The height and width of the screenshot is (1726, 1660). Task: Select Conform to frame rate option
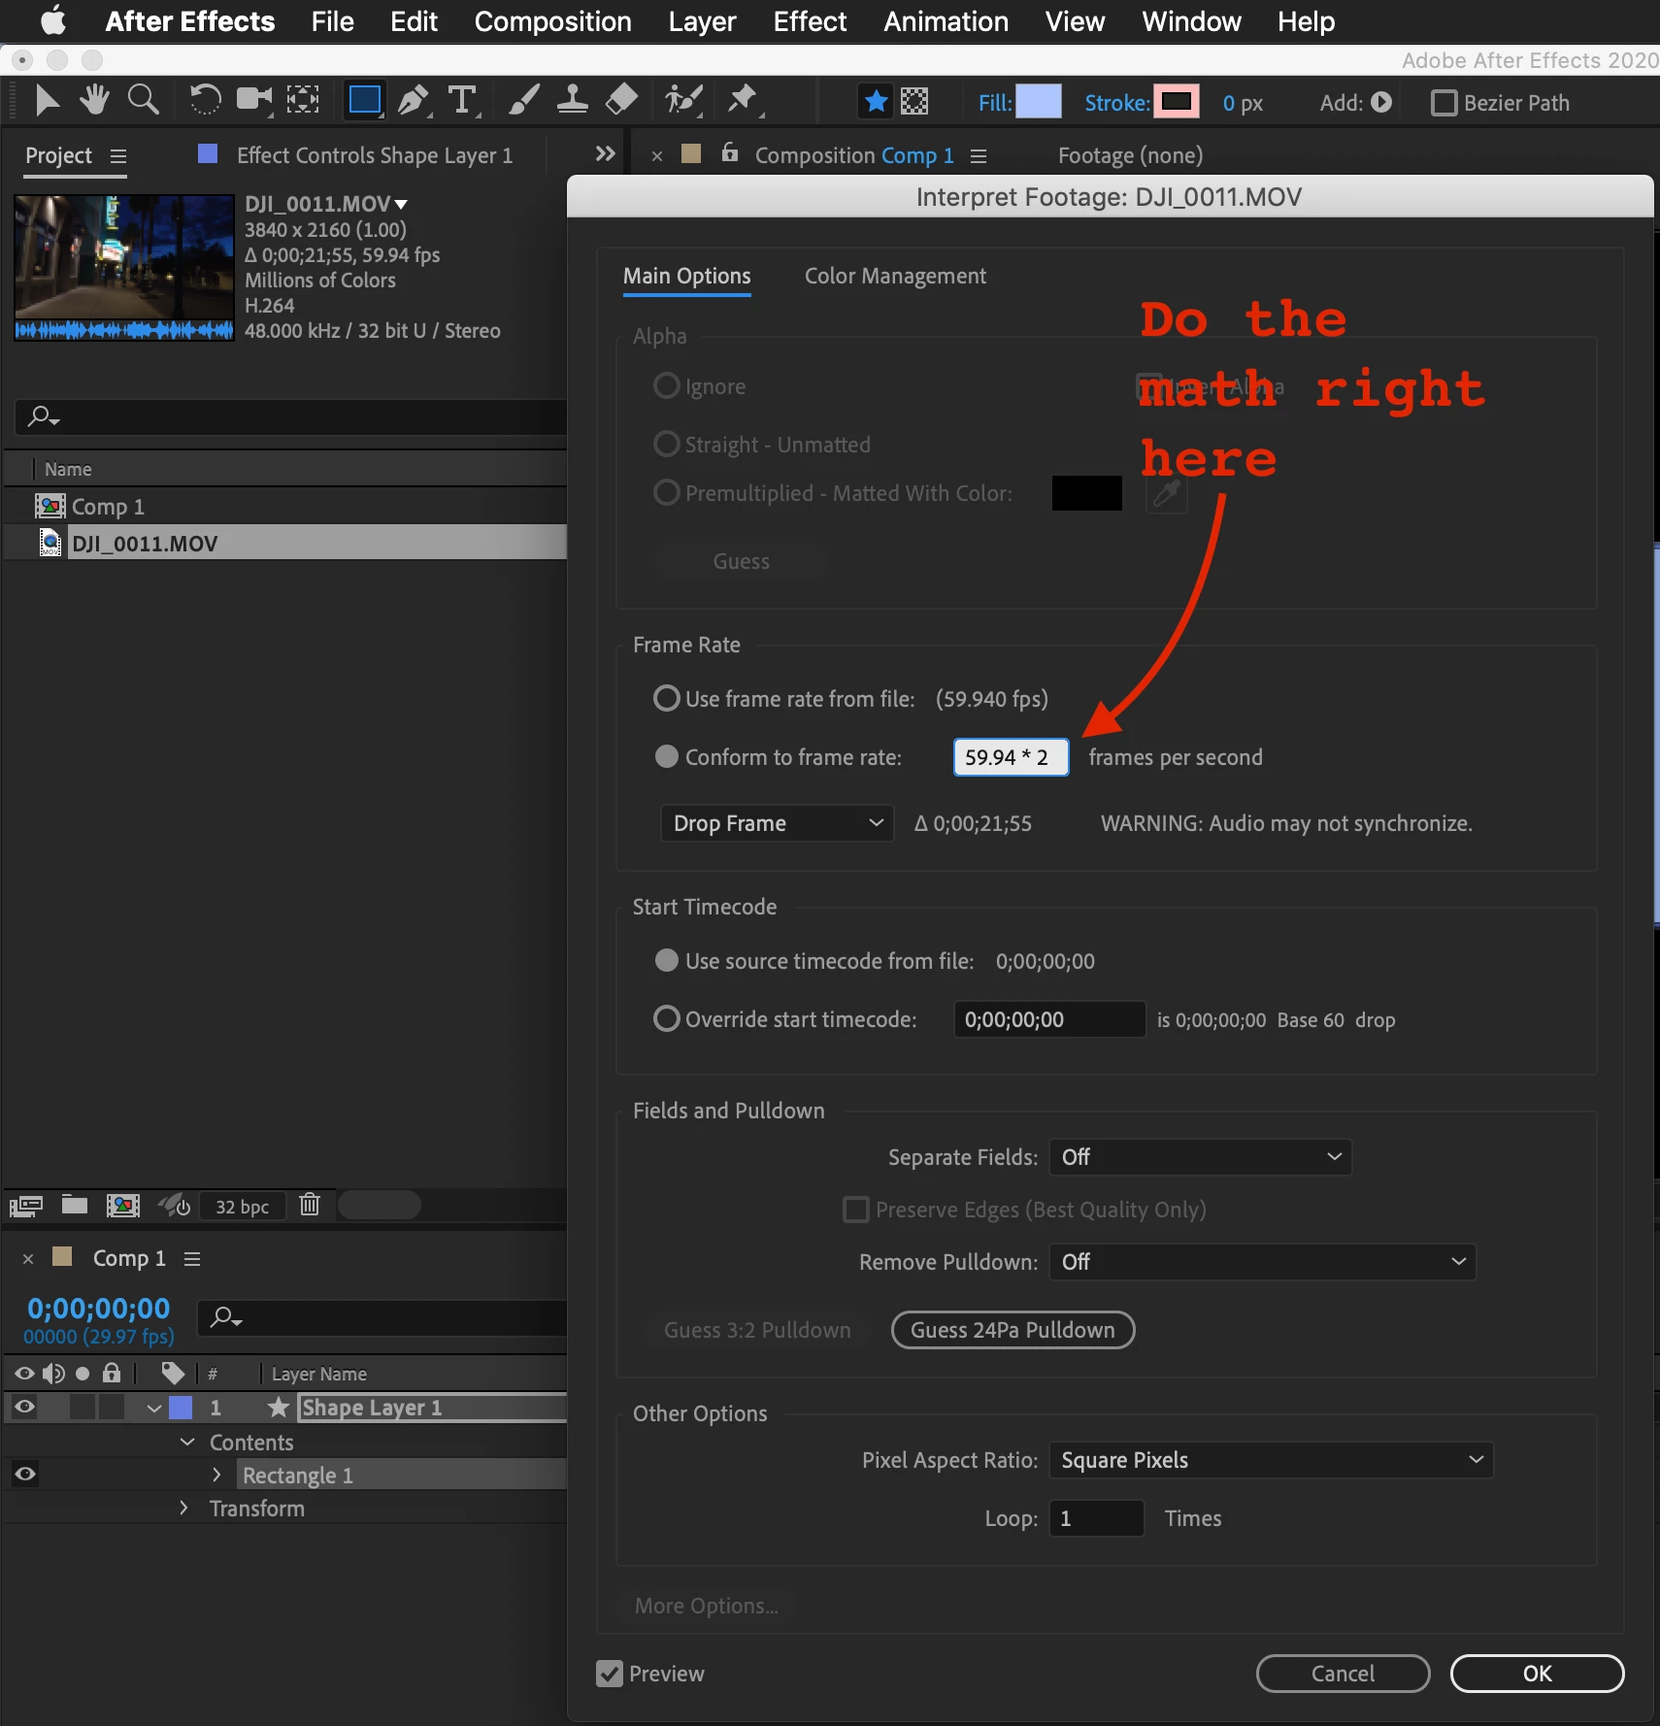(x=666, y=757)
